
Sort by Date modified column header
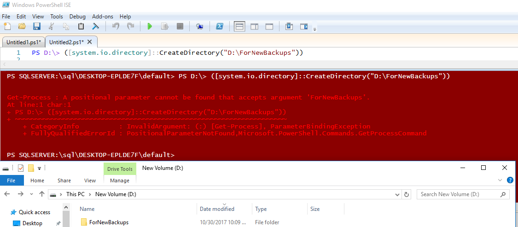click(217, 209)
